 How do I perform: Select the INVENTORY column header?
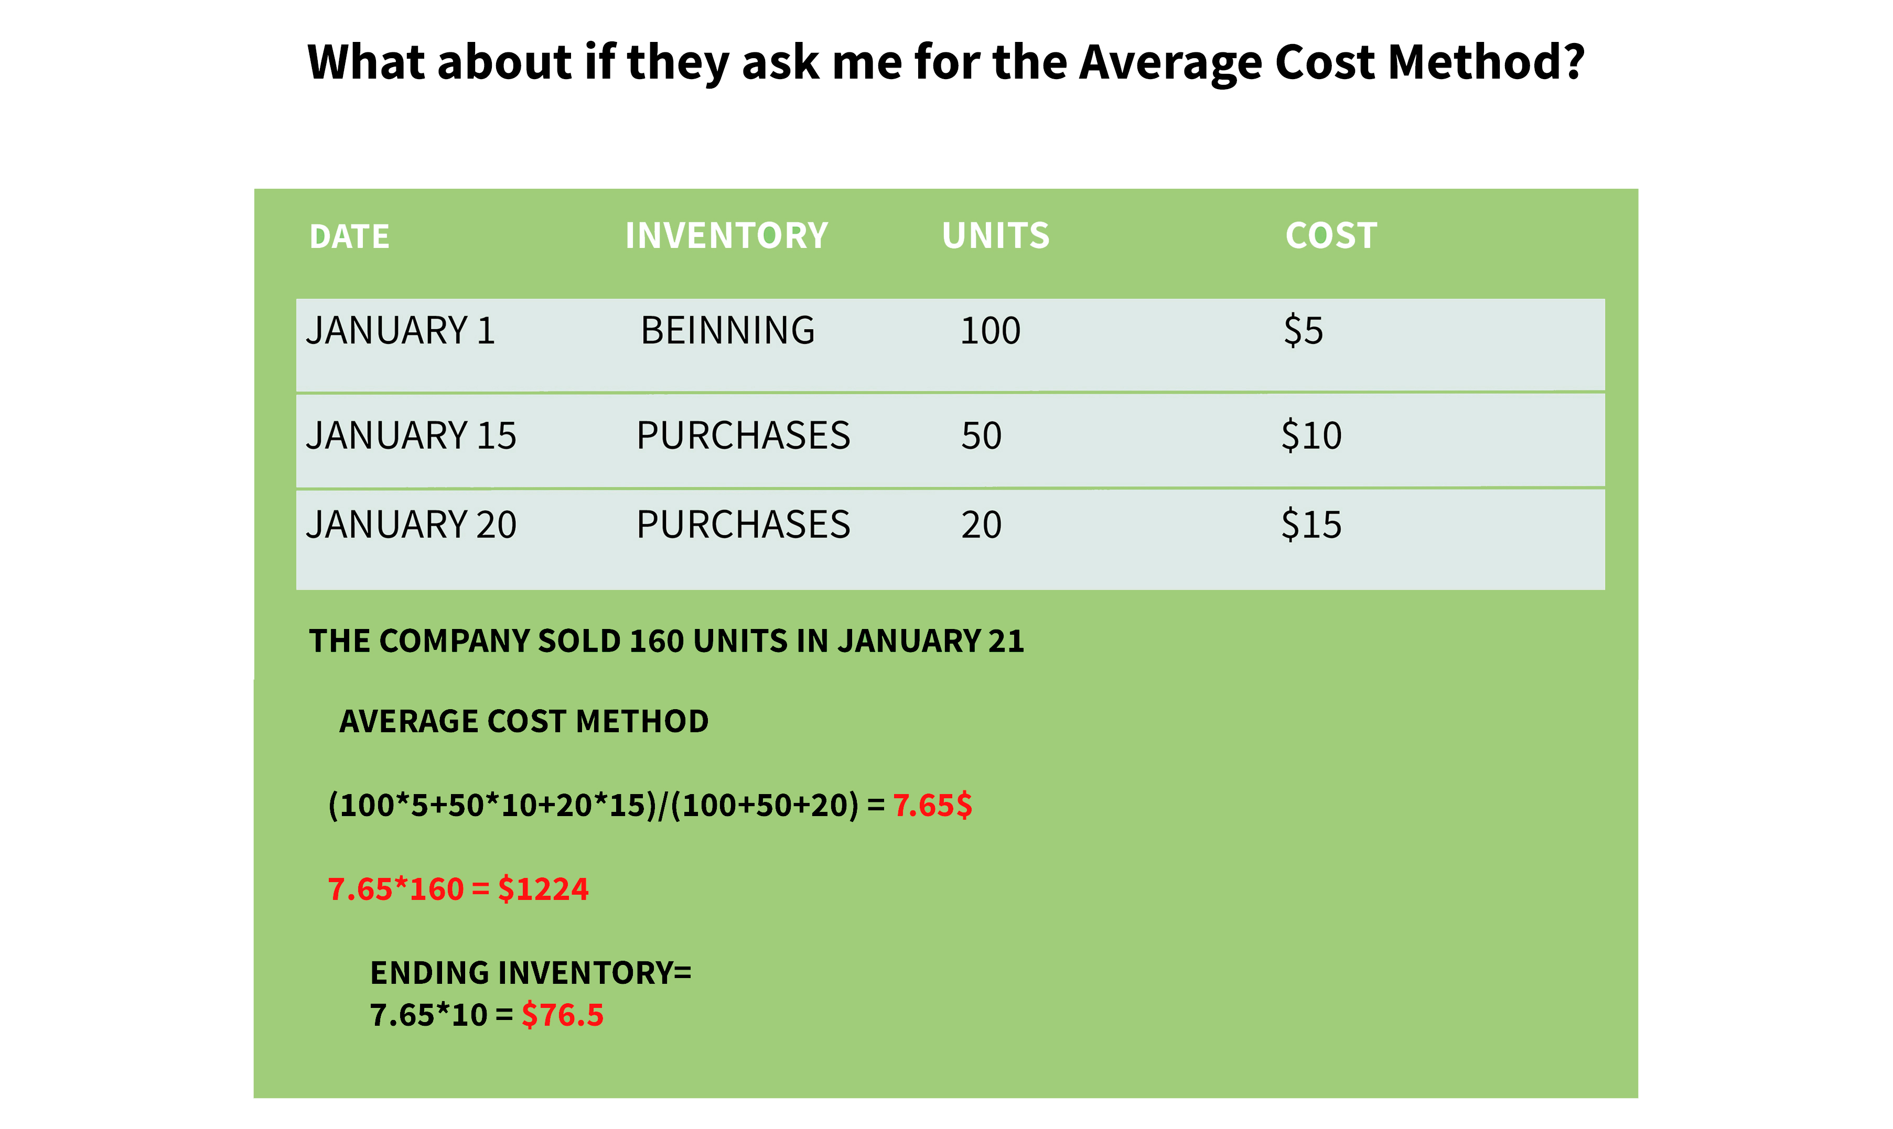click(726, 236)
